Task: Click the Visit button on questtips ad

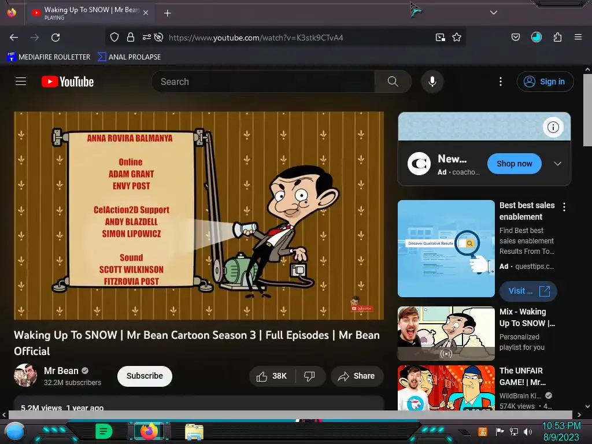Action: [x=528, y=291]
